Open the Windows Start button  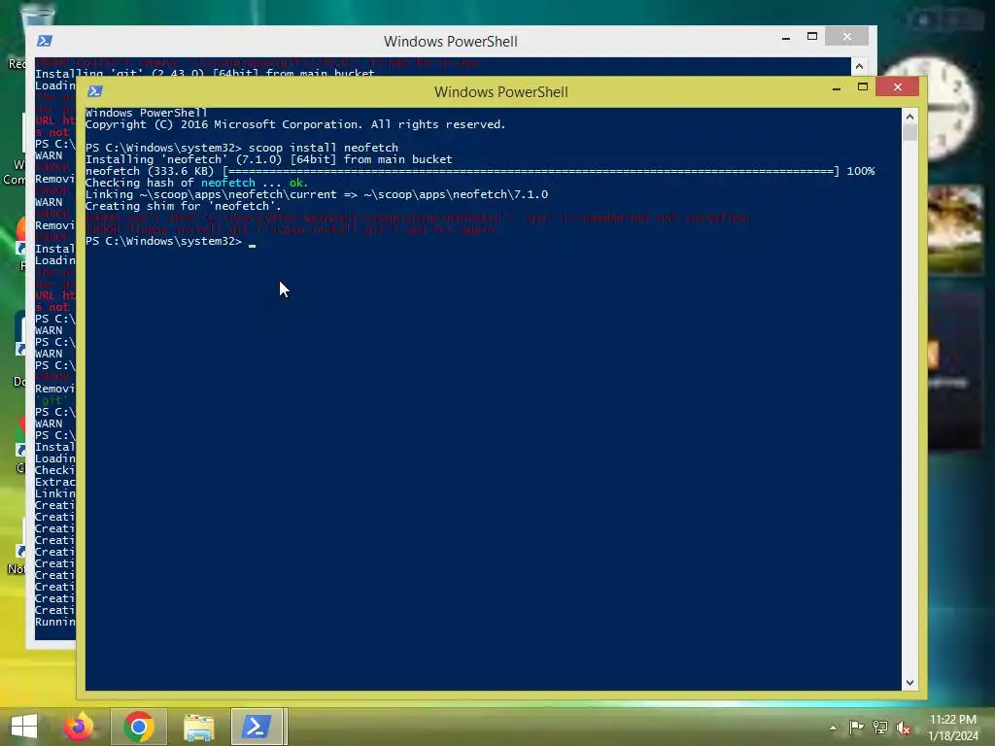coord(24,727)
